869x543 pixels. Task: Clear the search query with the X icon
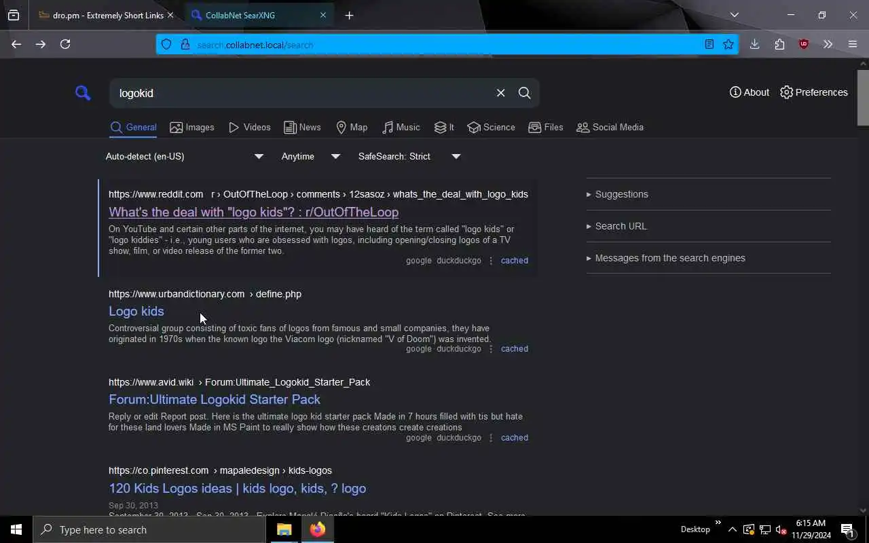pos(500,93)
